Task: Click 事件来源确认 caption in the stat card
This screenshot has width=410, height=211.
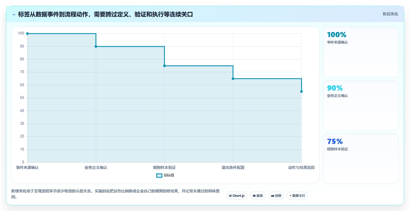Action: 337,42
